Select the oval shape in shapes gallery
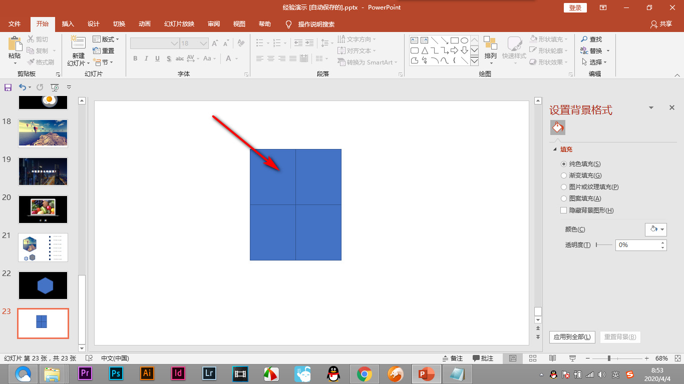684x384 pixels. click(x=464, y=39)
